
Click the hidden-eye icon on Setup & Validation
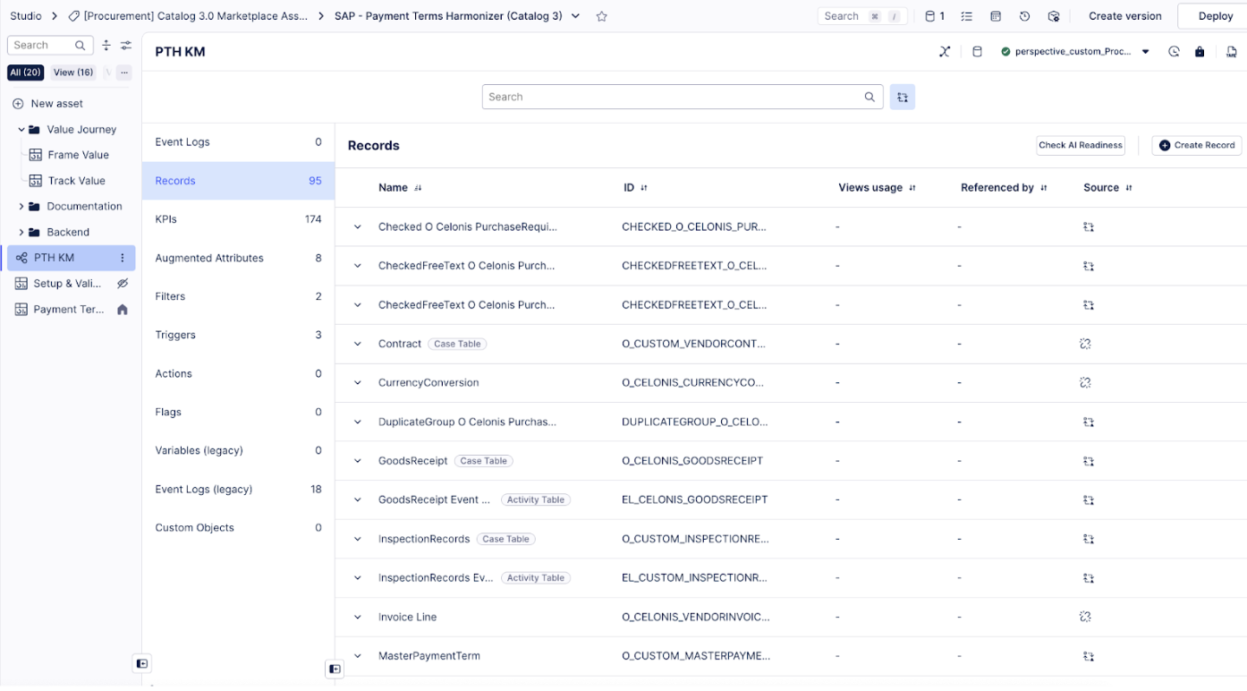click(123, 284)
